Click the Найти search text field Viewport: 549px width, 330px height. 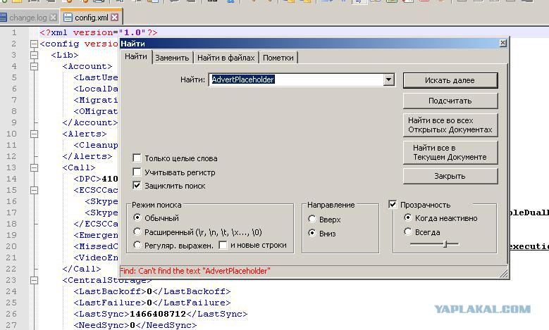(x=296, y=80)
